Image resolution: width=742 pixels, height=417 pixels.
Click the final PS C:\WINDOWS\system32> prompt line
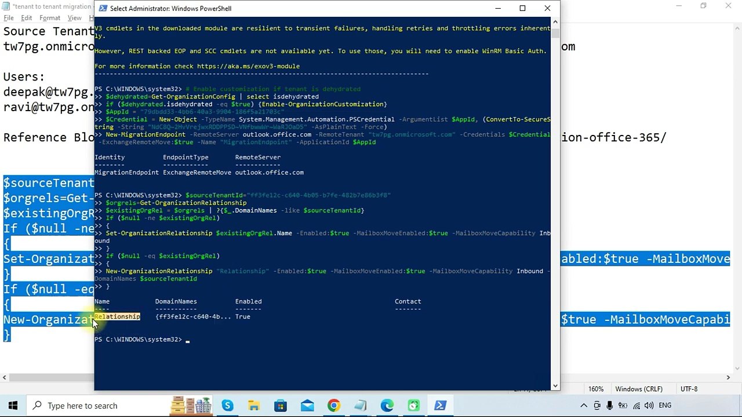coord(138,339)
